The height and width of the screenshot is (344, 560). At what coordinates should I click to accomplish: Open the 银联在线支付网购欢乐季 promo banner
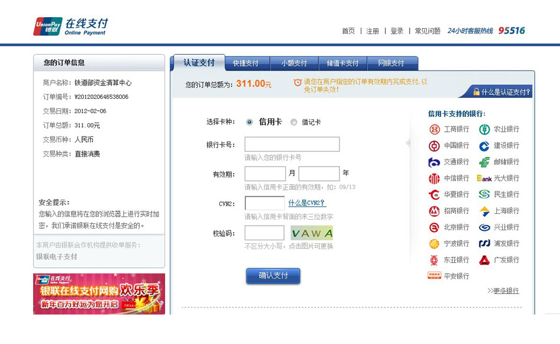[x=99, y=294]
